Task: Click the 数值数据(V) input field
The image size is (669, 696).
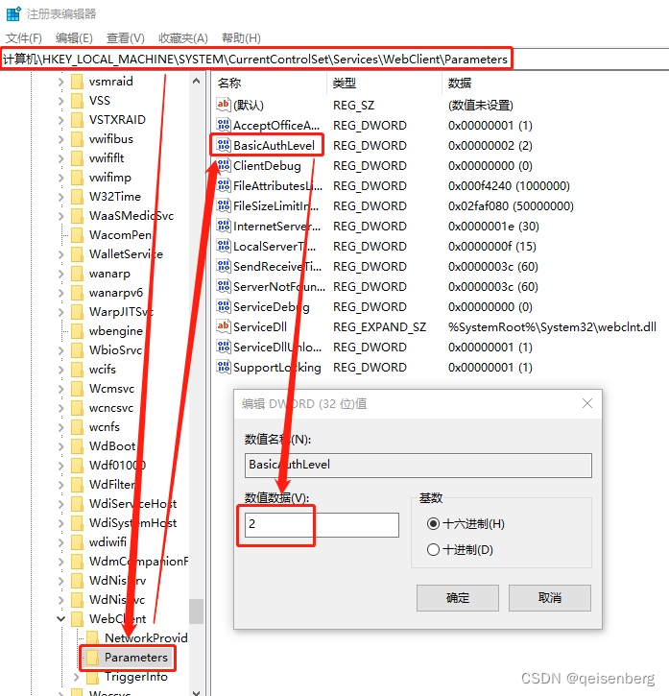Action: pyautogui.click(x=322, y=525)
